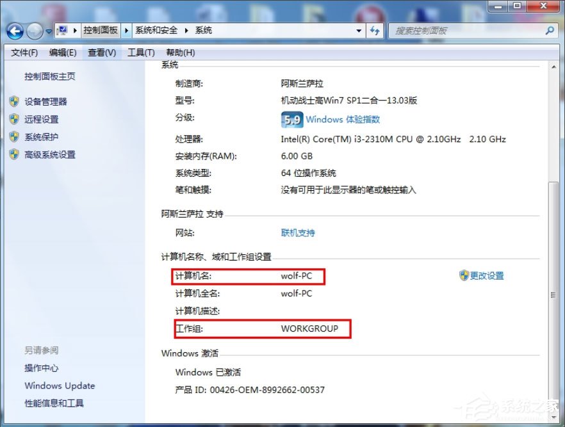Screen dimensions: 565x427
Task: Open Windows Update from the sidebar
Action: [x=59, y=385]
